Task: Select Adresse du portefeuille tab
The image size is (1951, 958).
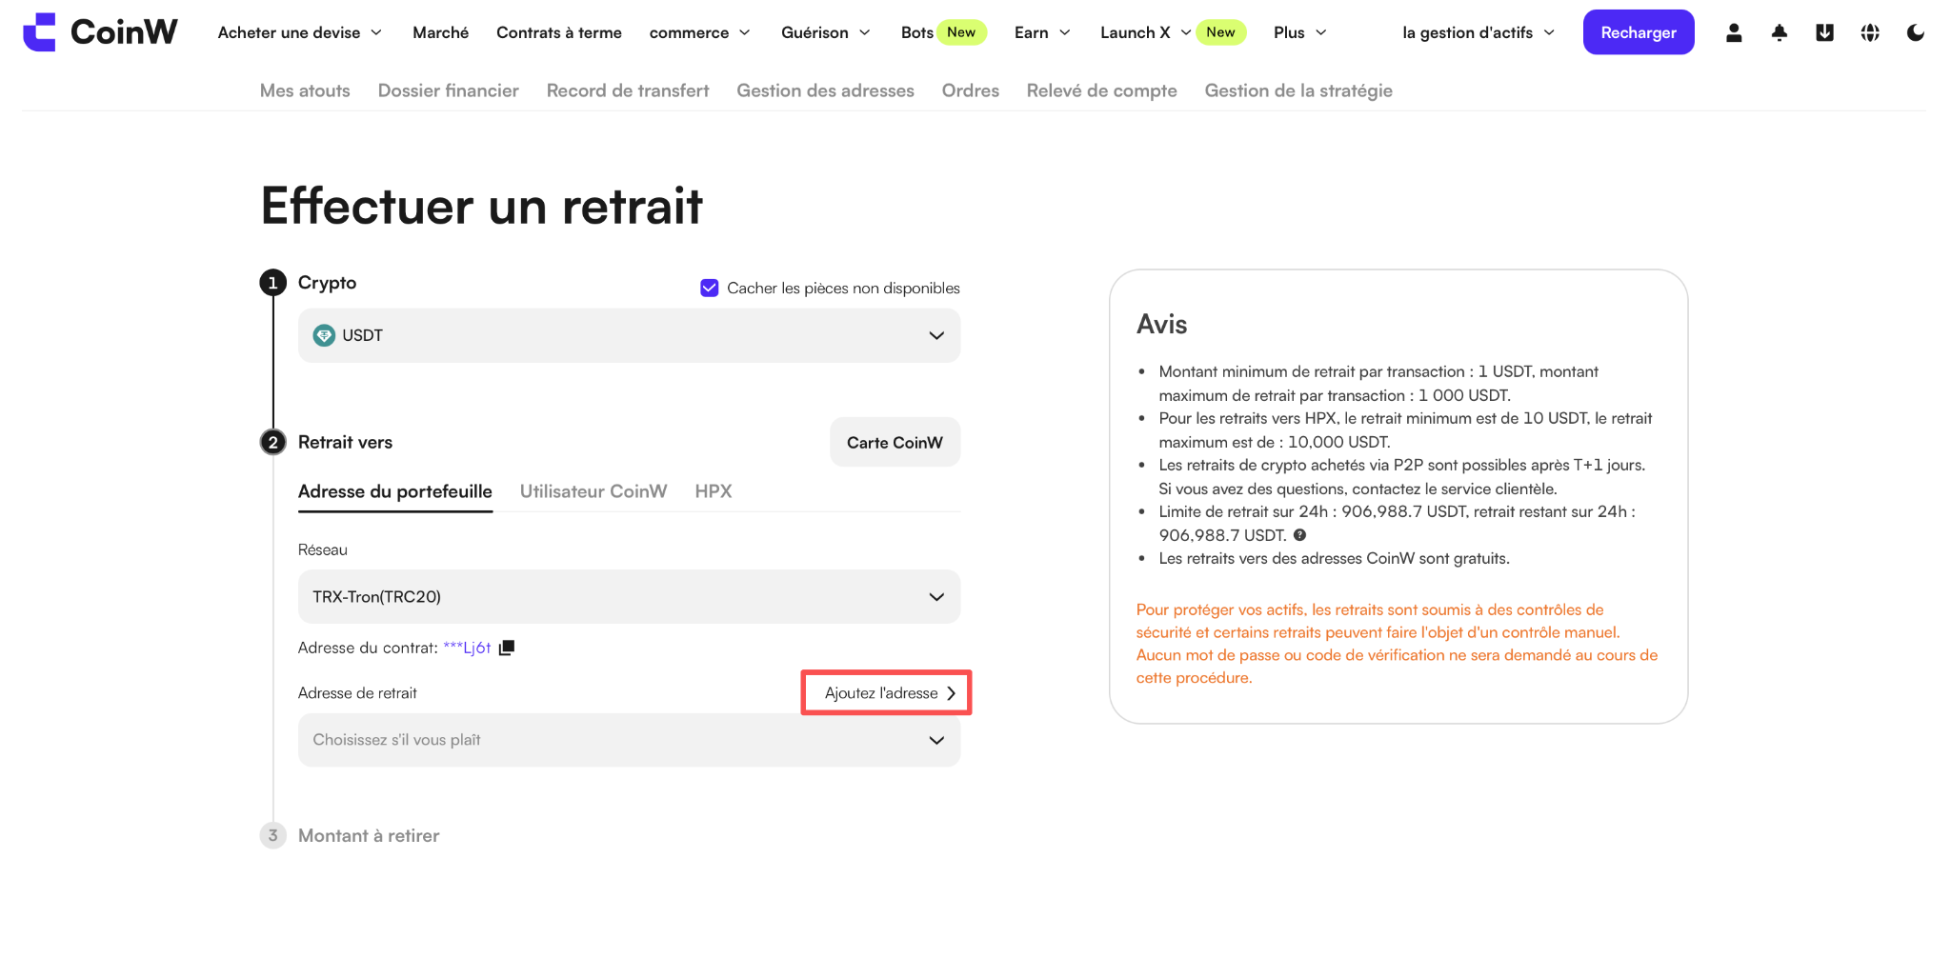Action: point(395,491)
